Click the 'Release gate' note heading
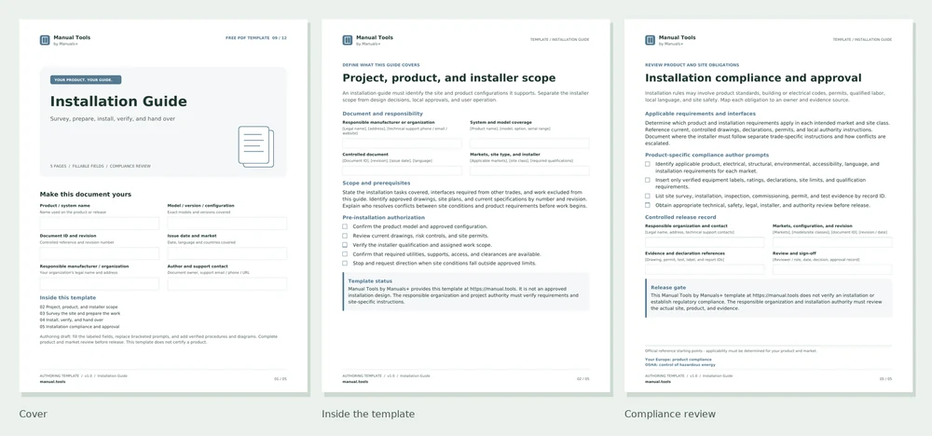 [668, 288]
